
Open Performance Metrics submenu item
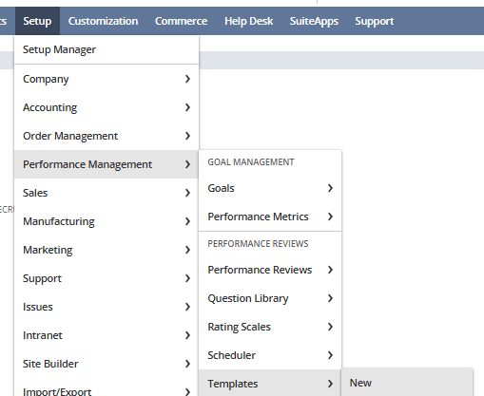[270, 217]
